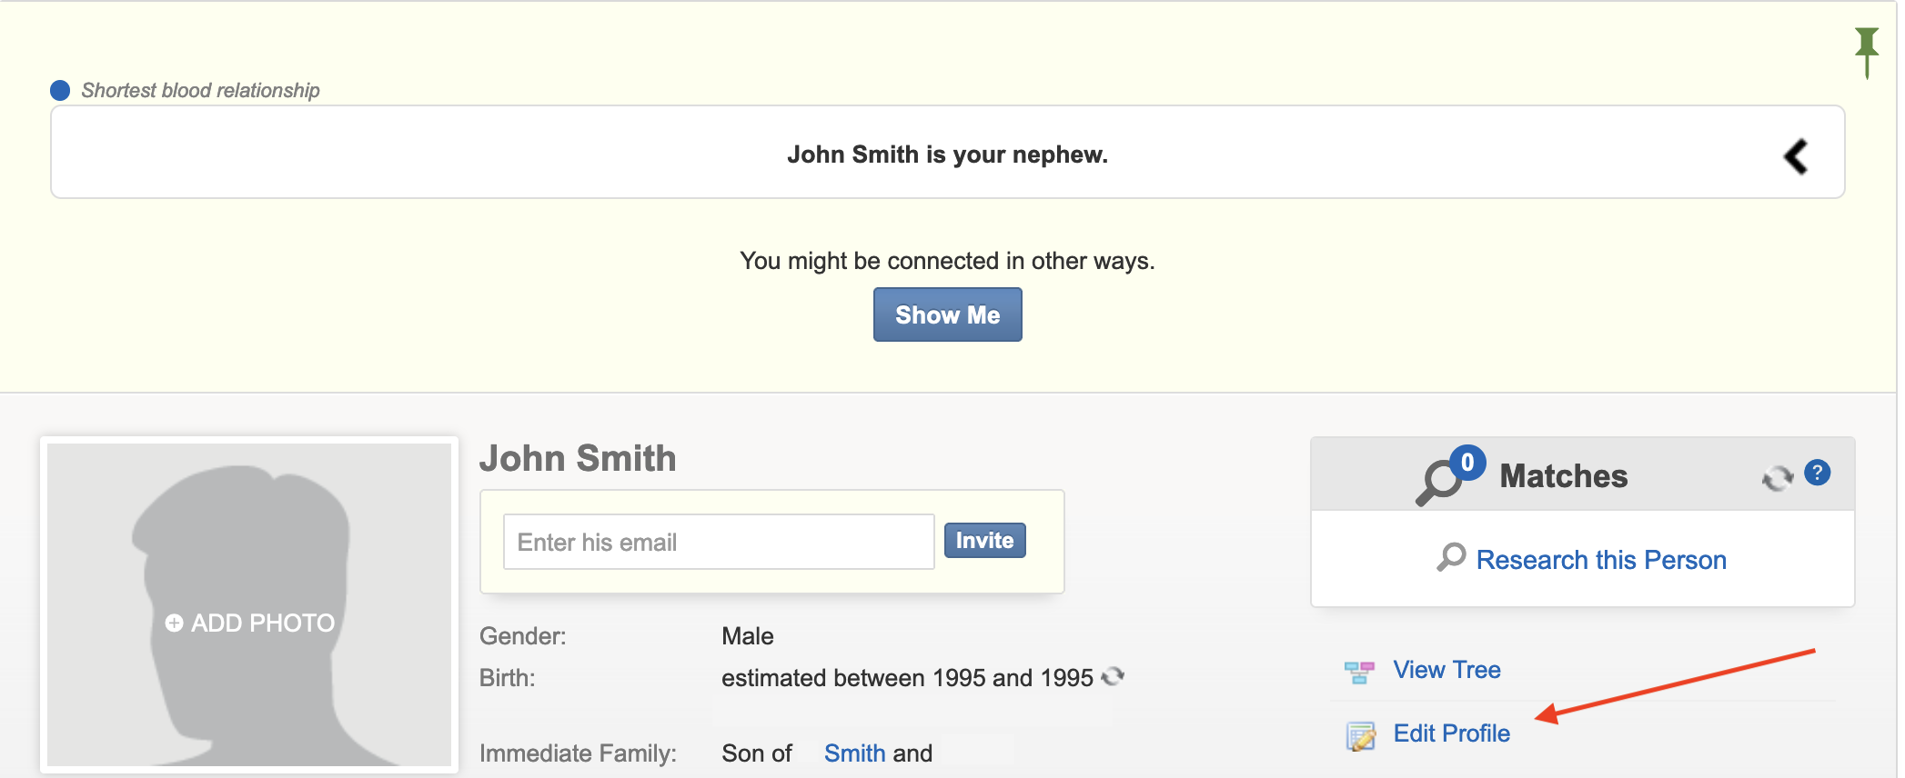Refresh the estimated birth date icon
This screenshot has height=778, width=1905.
click(x=1113, y=676)
